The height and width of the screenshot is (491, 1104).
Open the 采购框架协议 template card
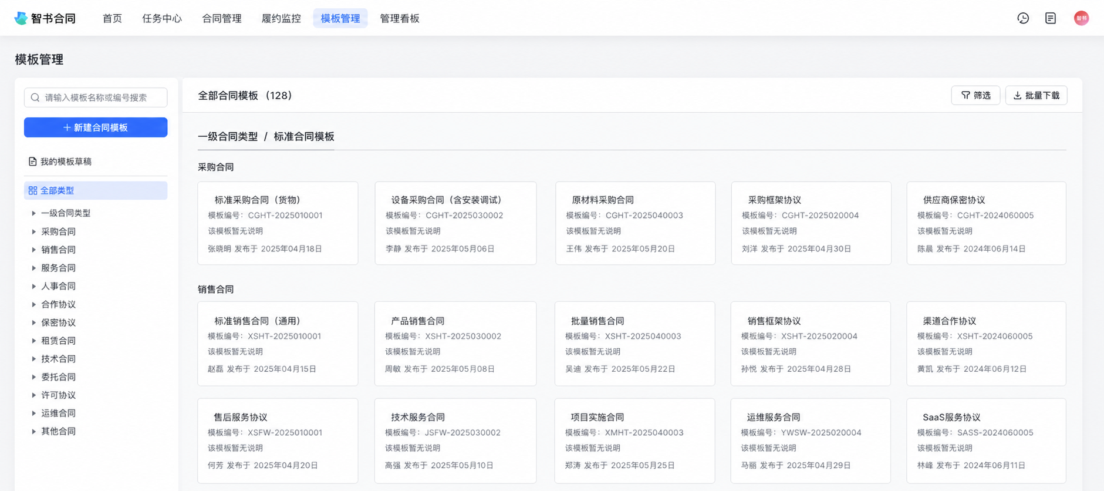tap(811, 223)
